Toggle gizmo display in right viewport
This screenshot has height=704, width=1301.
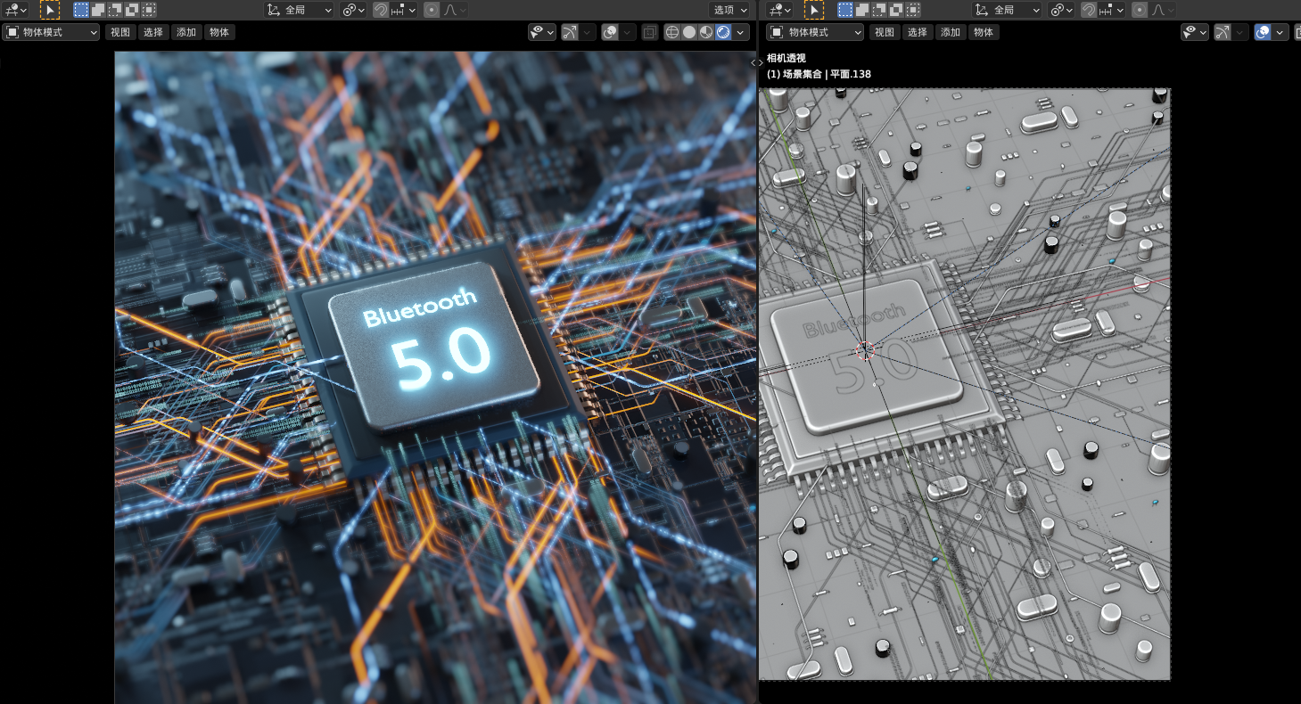coord(1222,32)
